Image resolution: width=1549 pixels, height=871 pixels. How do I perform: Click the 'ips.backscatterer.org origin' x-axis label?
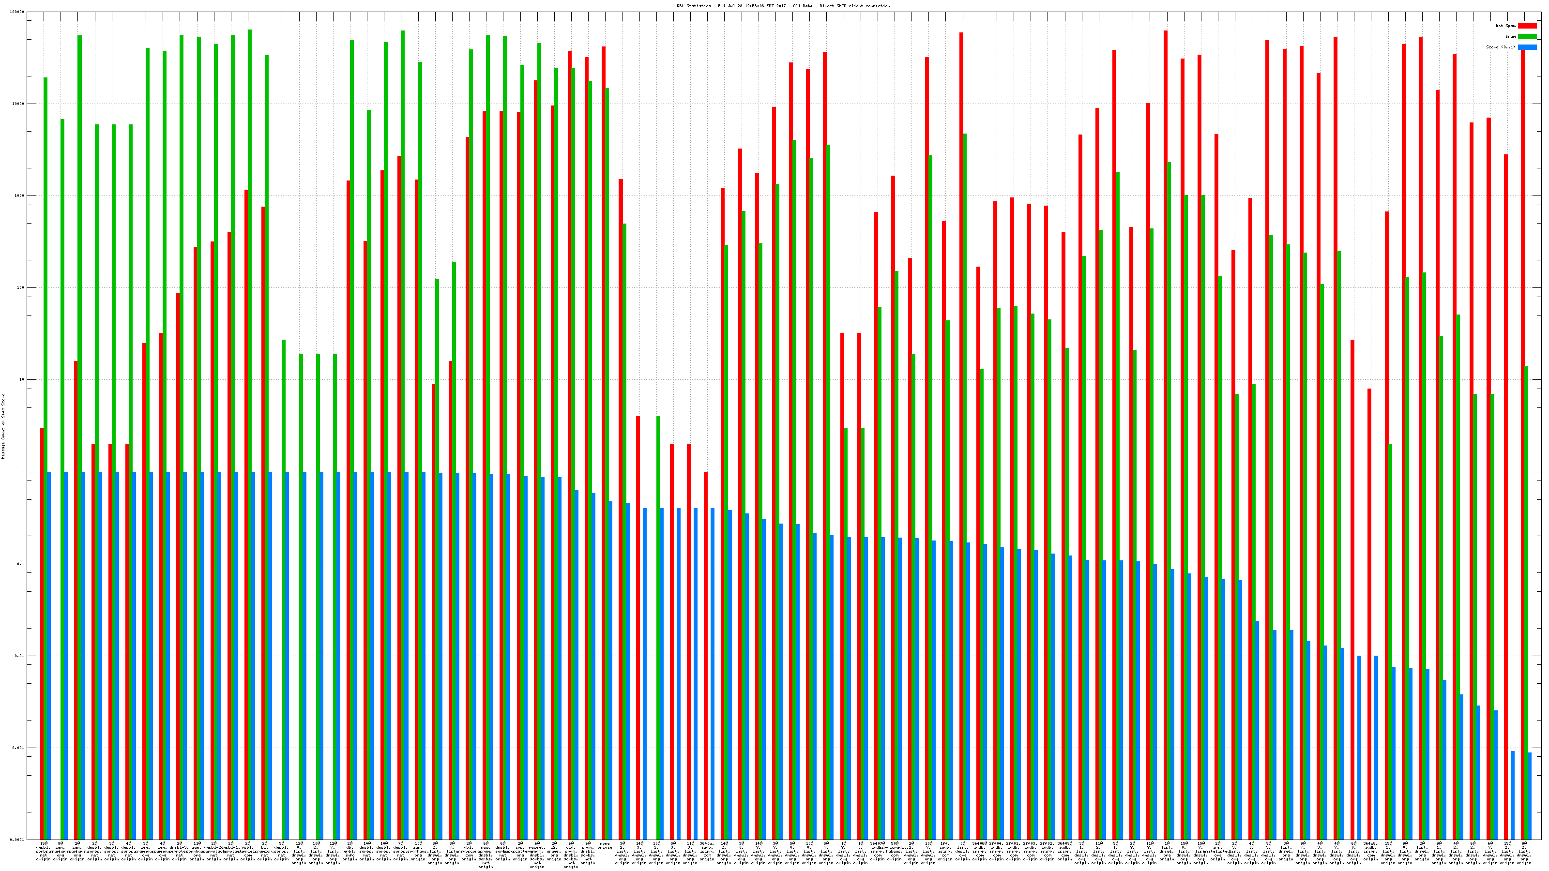[x=520, y=851]
